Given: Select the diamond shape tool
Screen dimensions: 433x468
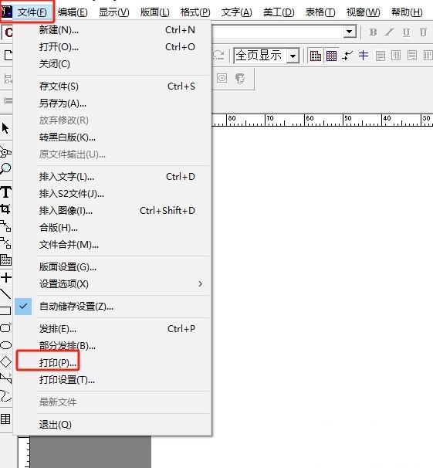Looking at the screenshot, I should click(5, 361).
